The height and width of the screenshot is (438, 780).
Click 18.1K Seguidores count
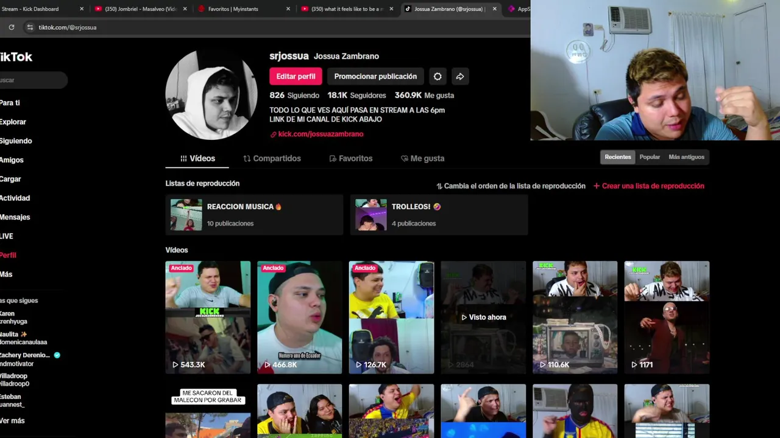(x=356, y=96)
